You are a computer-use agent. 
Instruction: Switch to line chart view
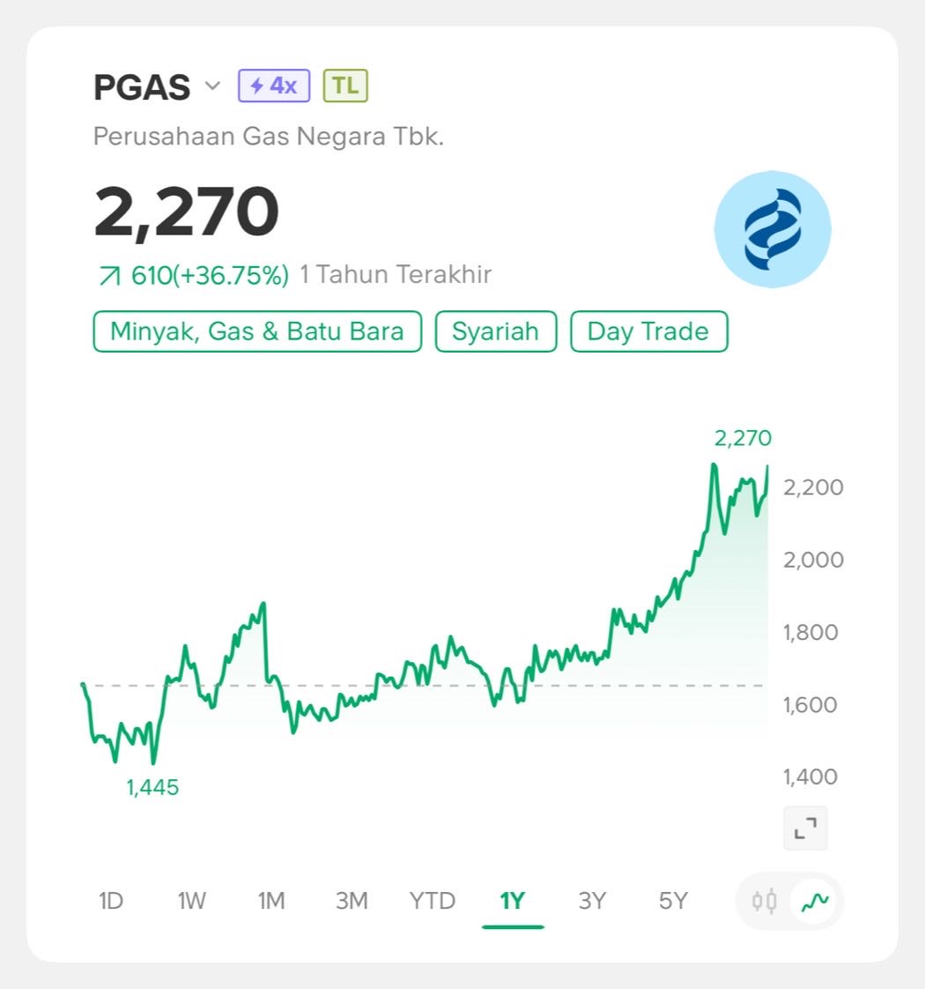(x=816, y=901)
